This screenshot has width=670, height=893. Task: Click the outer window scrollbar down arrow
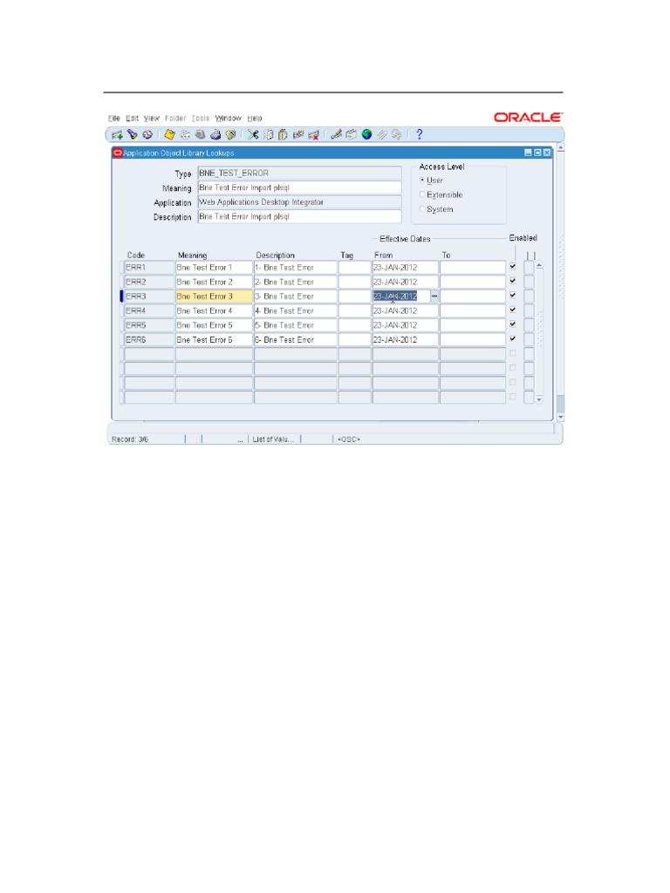561,418
